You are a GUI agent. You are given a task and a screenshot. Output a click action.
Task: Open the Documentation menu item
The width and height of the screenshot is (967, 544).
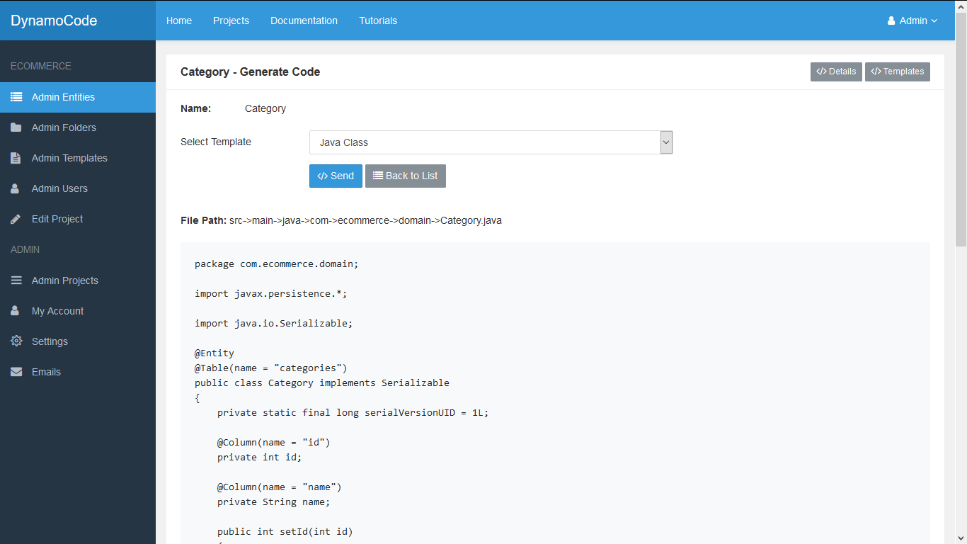point(304,21)
